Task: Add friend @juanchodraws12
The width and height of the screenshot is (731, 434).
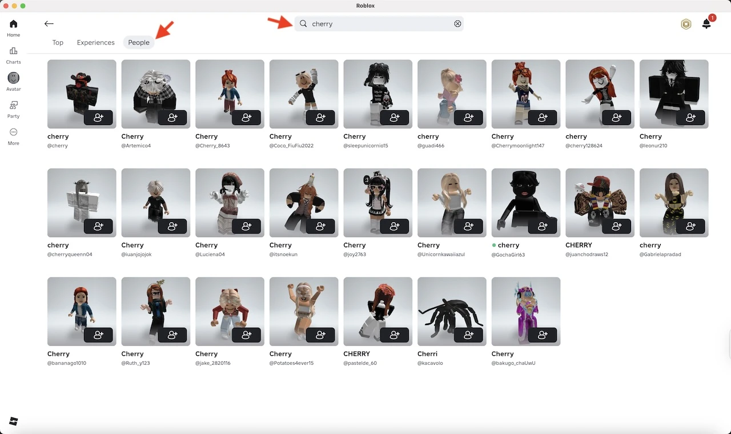Action: pyautogui.click(x=617, y=226)
